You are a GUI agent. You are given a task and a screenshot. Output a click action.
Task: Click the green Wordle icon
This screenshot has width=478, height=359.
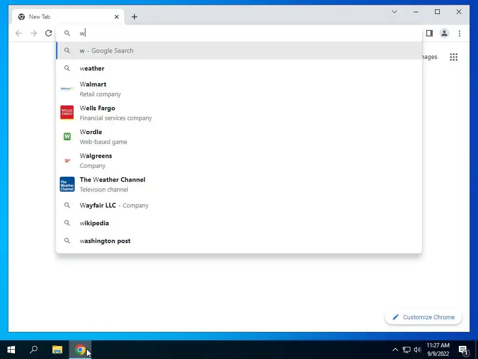67,136
